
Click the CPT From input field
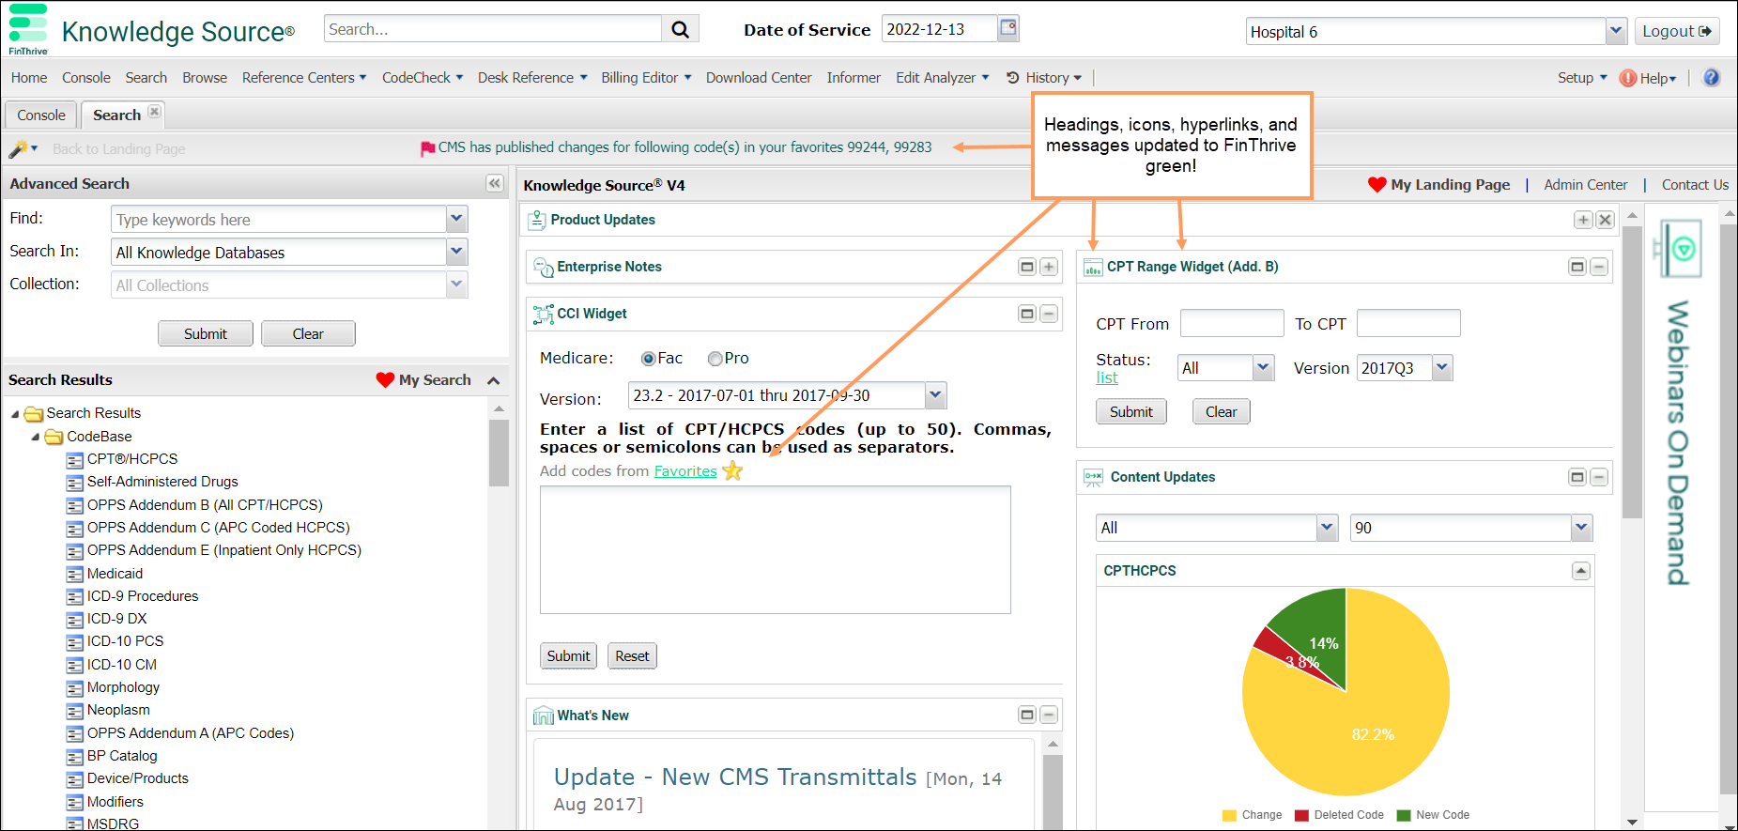1231,323
